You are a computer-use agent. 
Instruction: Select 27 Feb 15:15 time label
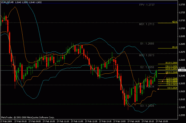148,121
